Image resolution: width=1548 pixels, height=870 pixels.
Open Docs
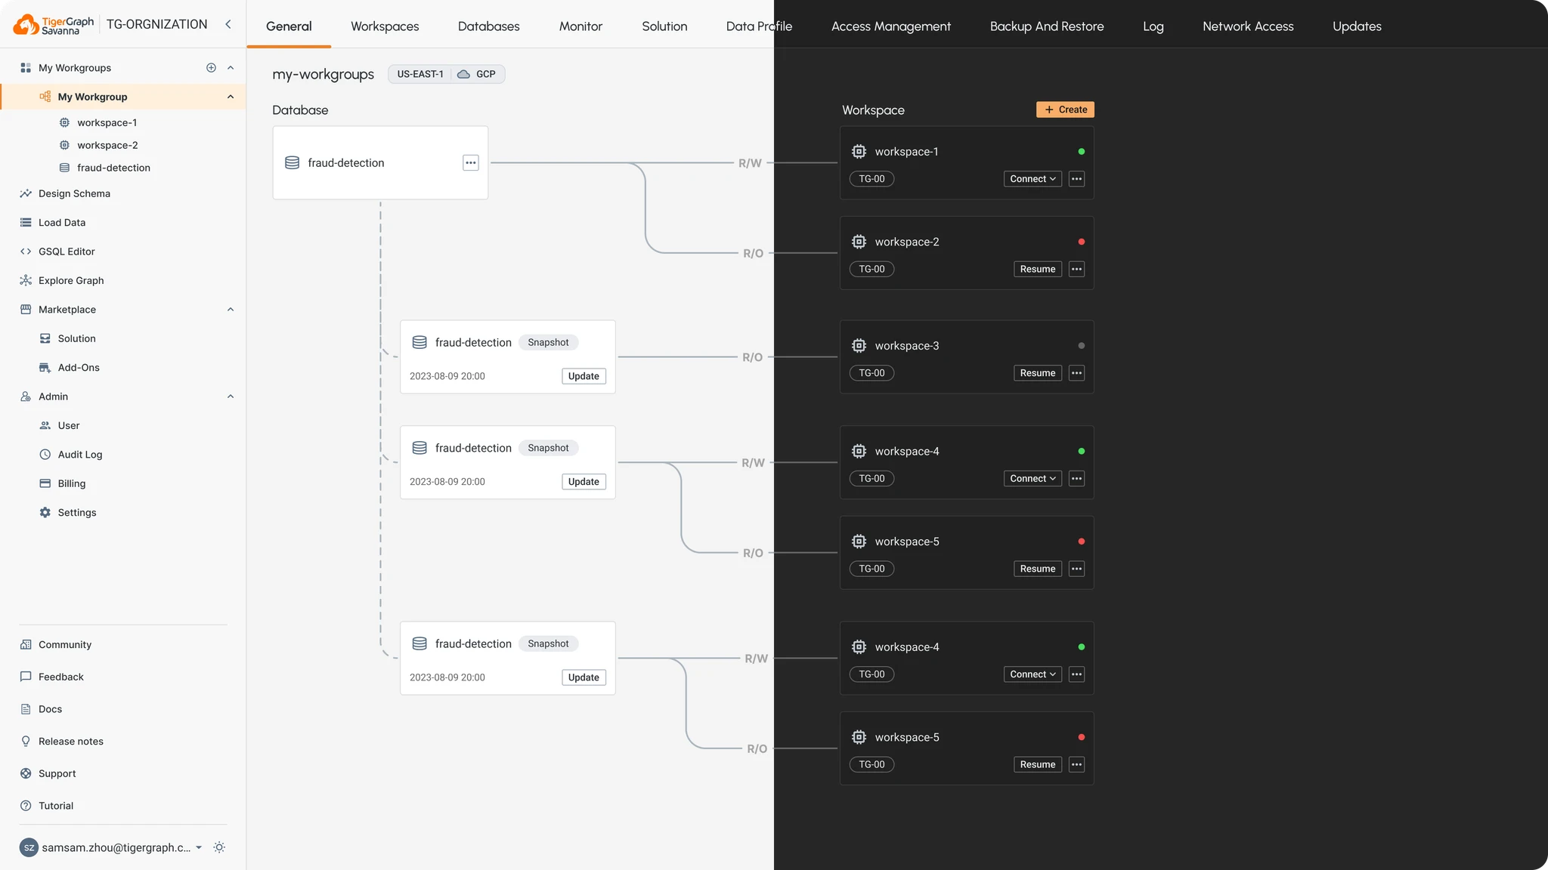[x=50, y=709]
